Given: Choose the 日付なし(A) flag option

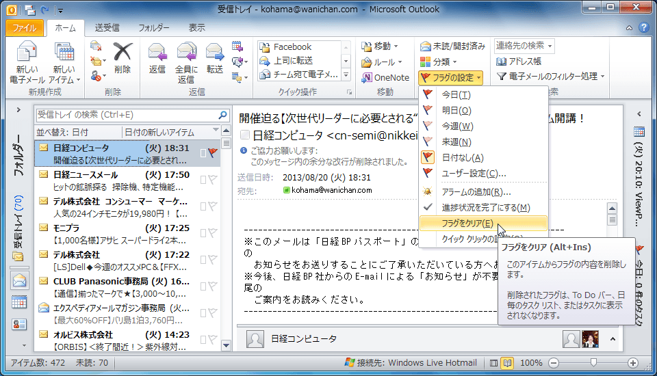Looking at the screenshot, I should tap(484, 157).
